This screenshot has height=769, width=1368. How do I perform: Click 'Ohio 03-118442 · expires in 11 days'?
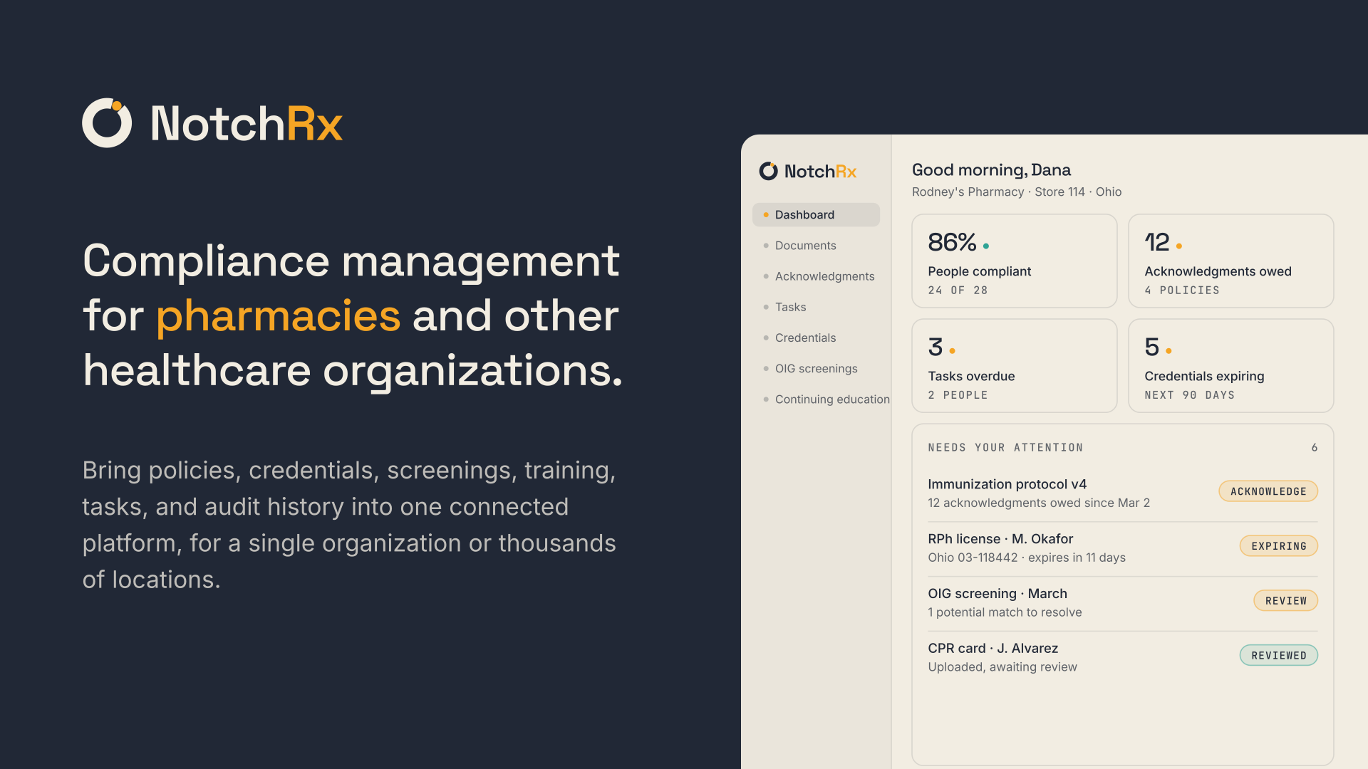pos(1027,558)
